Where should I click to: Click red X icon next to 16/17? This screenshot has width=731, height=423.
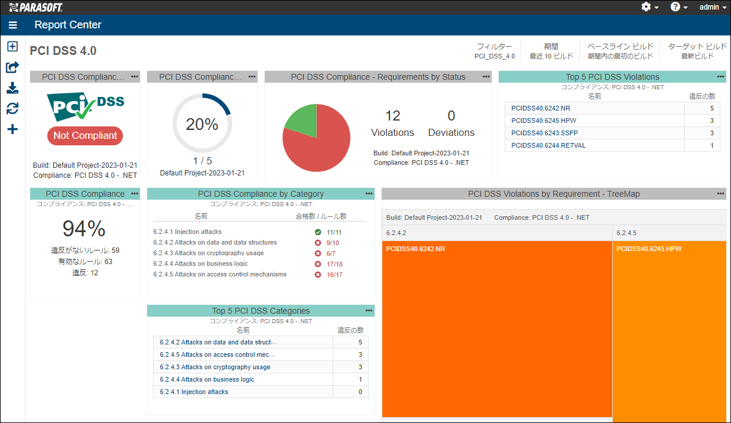click(x=318, y=275)
